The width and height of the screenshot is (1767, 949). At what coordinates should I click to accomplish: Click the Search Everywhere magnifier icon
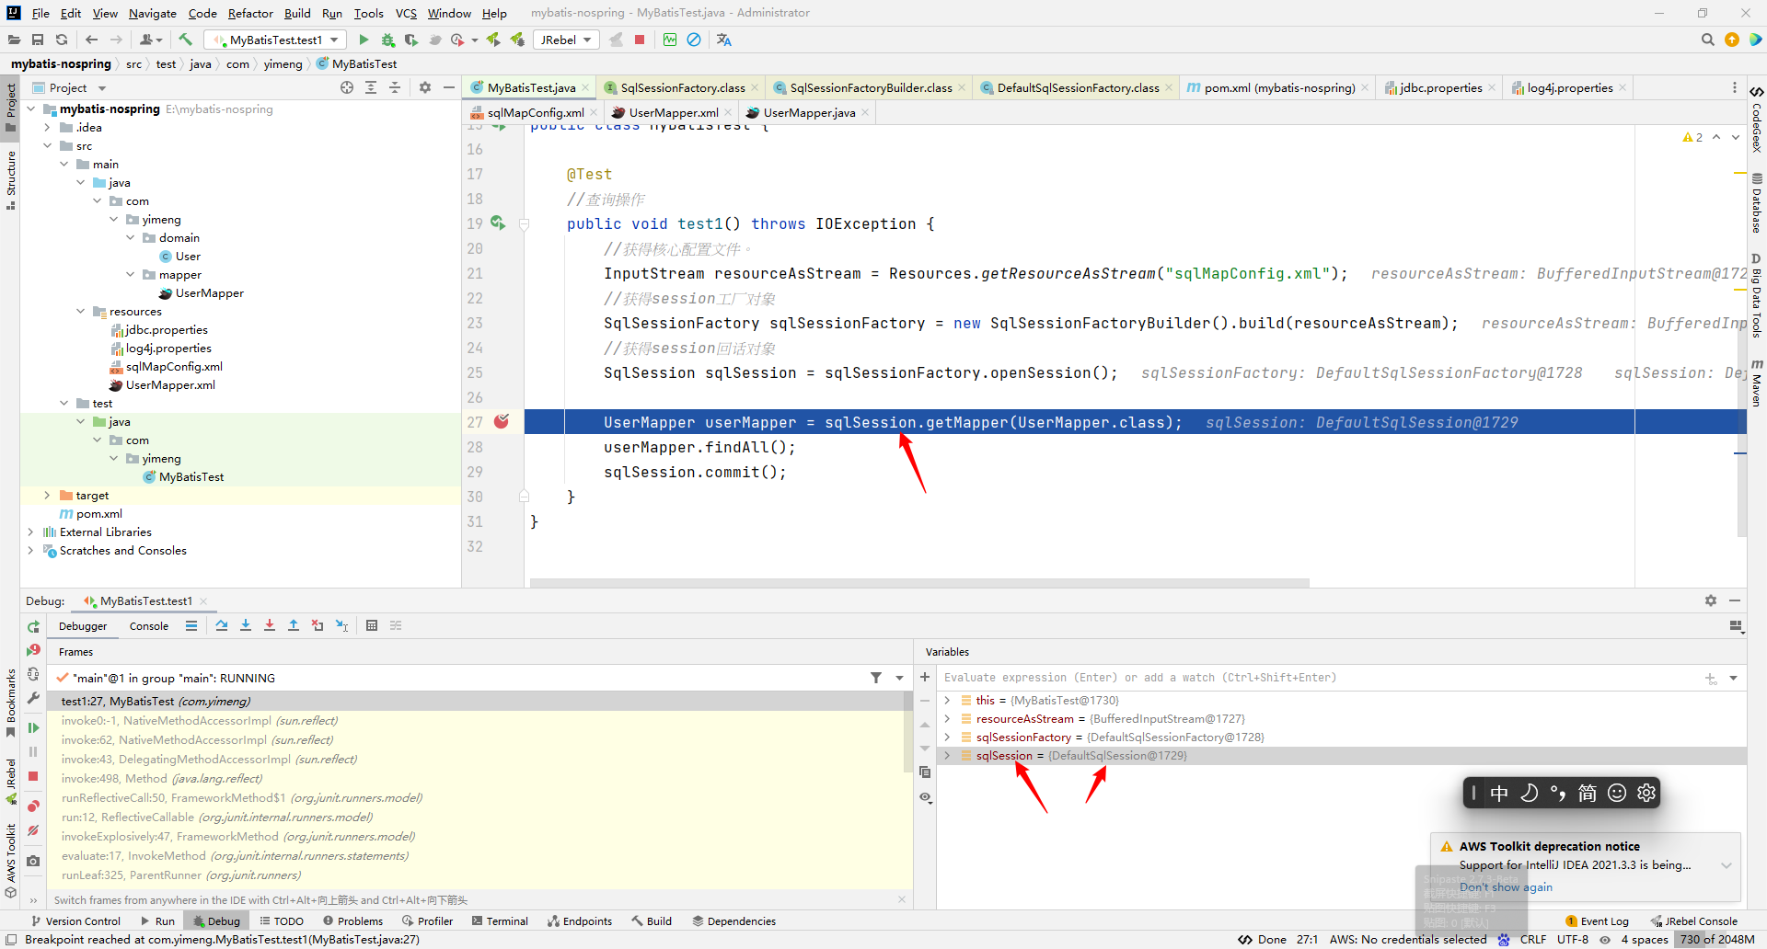click(x=1707, y=40)
